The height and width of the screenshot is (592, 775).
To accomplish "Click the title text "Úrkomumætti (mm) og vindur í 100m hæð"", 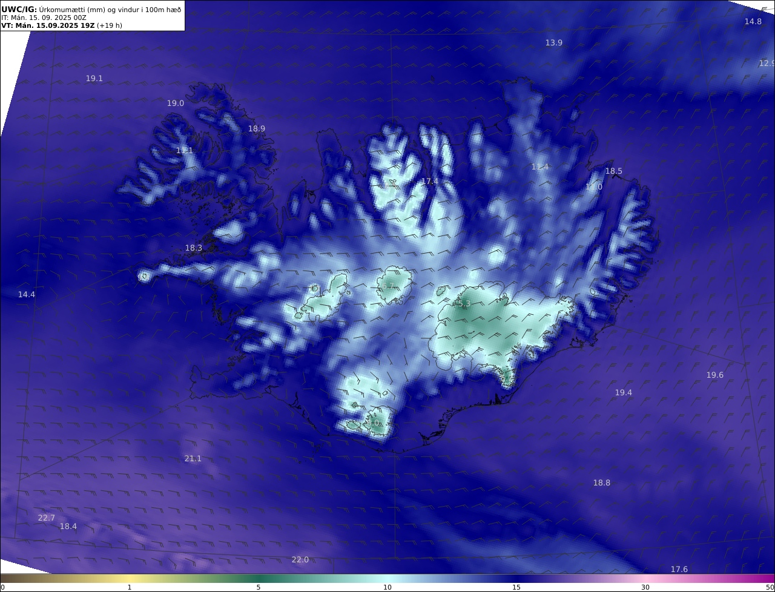I will (x=110, y=9).
